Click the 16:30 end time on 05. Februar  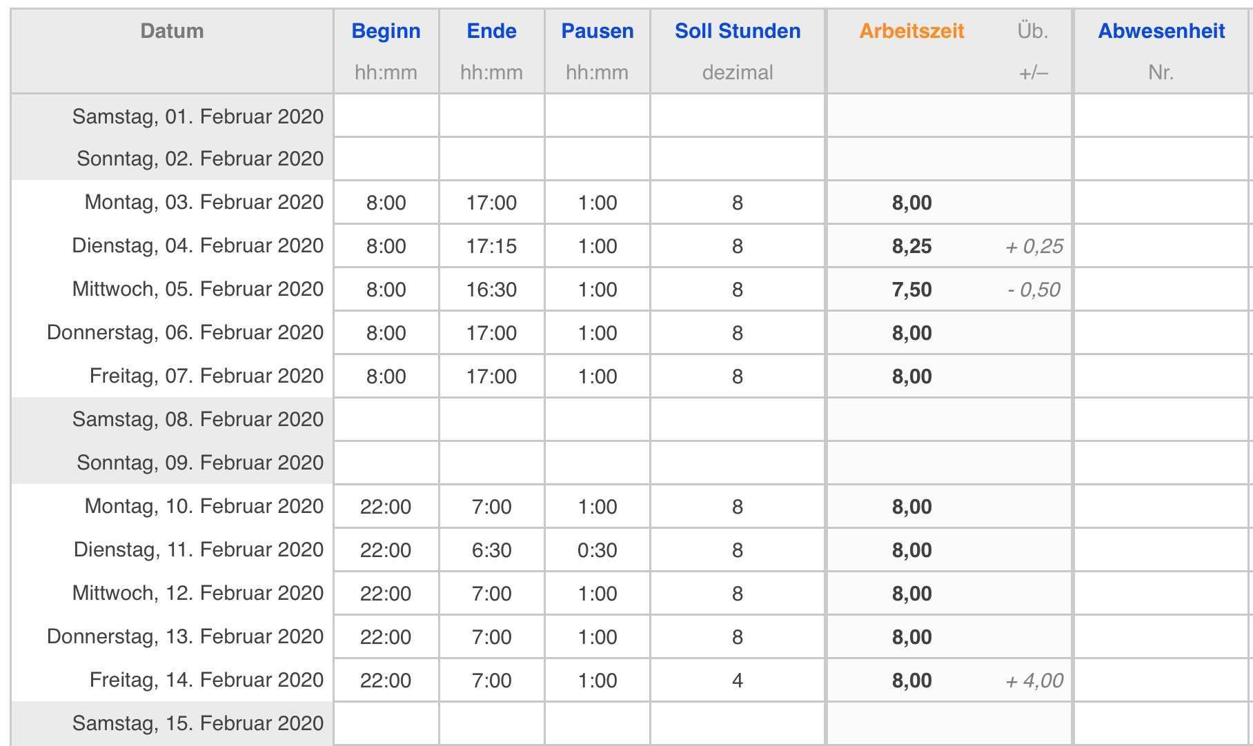click(491, 290)
